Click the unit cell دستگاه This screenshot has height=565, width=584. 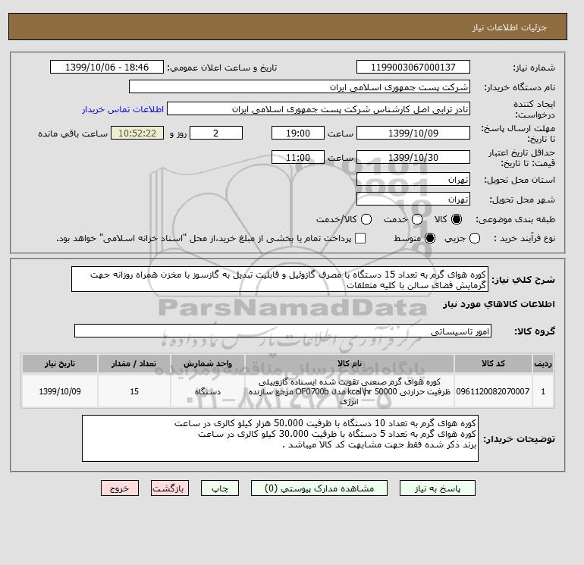tap(208, 391)
